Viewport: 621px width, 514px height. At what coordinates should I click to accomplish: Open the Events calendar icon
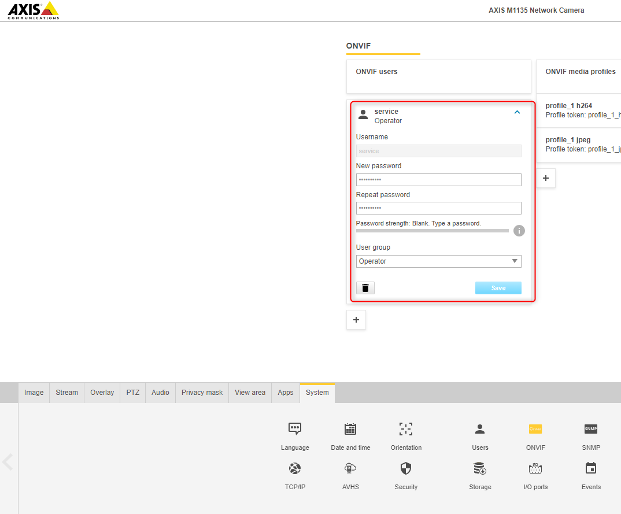590,468
